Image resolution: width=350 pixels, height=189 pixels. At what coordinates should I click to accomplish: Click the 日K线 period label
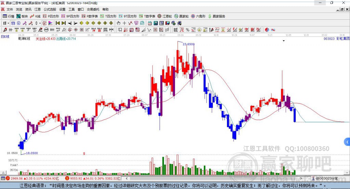(5, 37)
